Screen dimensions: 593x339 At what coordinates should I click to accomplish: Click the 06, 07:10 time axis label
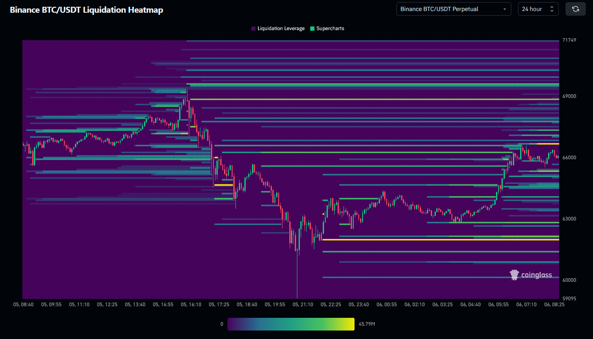pos(526,304)
